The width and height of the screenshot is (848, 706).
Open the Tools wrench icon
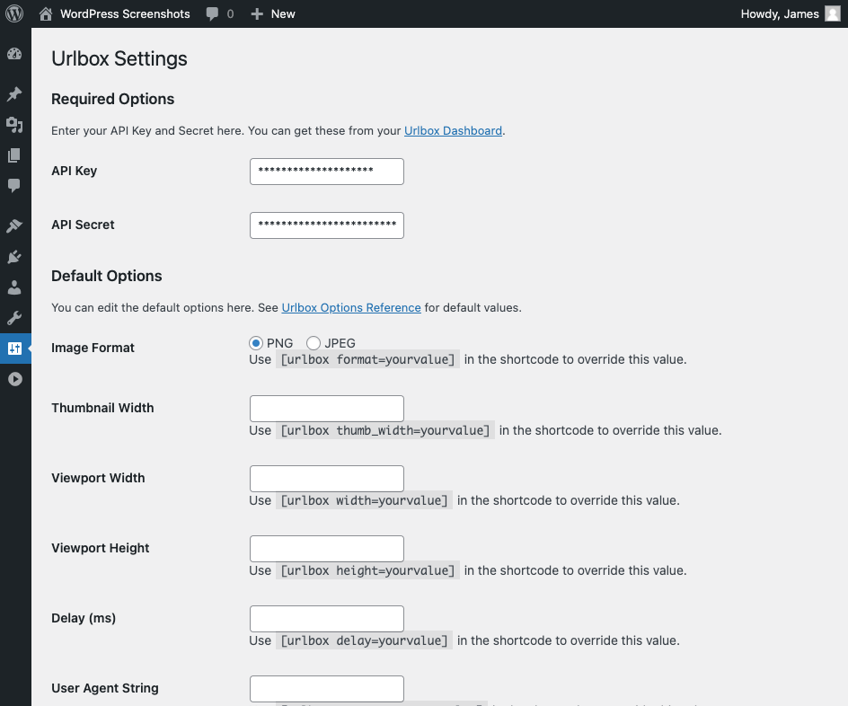tap(14, 317)
